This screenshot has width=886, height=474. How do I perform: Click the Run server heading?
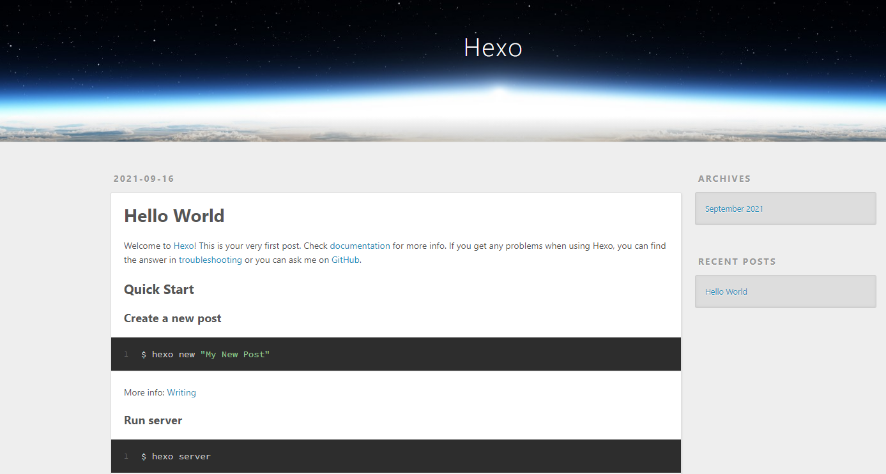click(153, 420)
